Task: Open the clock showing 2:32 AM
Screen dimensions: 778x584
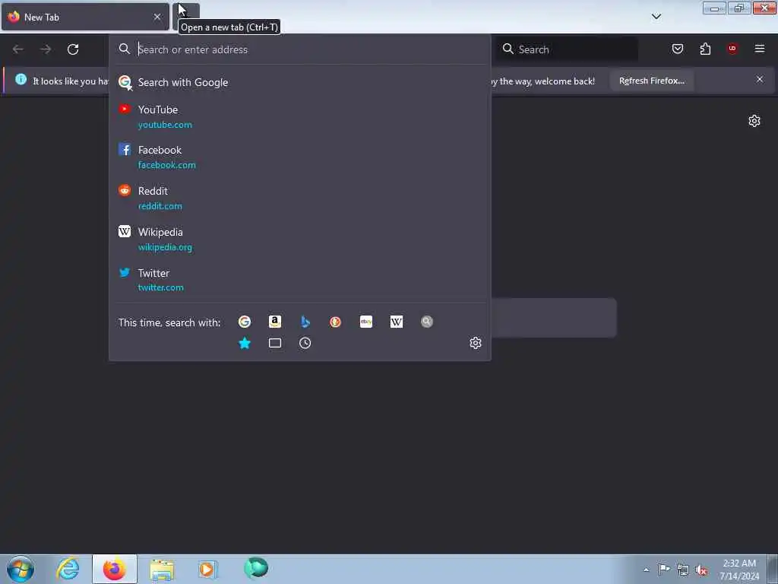Action: [x=739, y=570]
